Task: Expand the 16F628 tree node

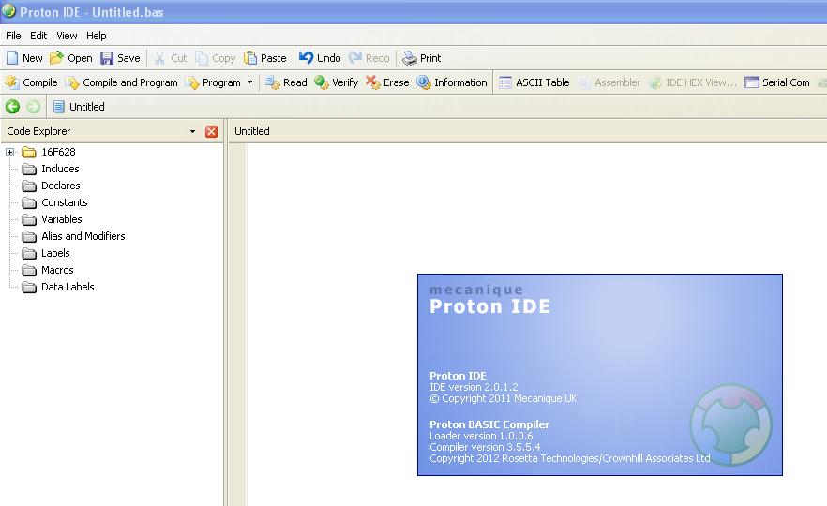Action: pyautogui.click(x=10, y=152)
